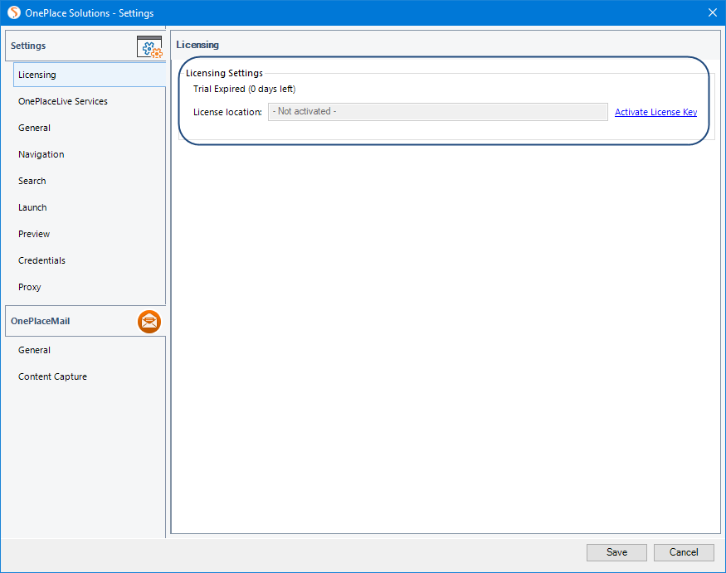Click the orange OnePlaceMail envelope icon

149,322
